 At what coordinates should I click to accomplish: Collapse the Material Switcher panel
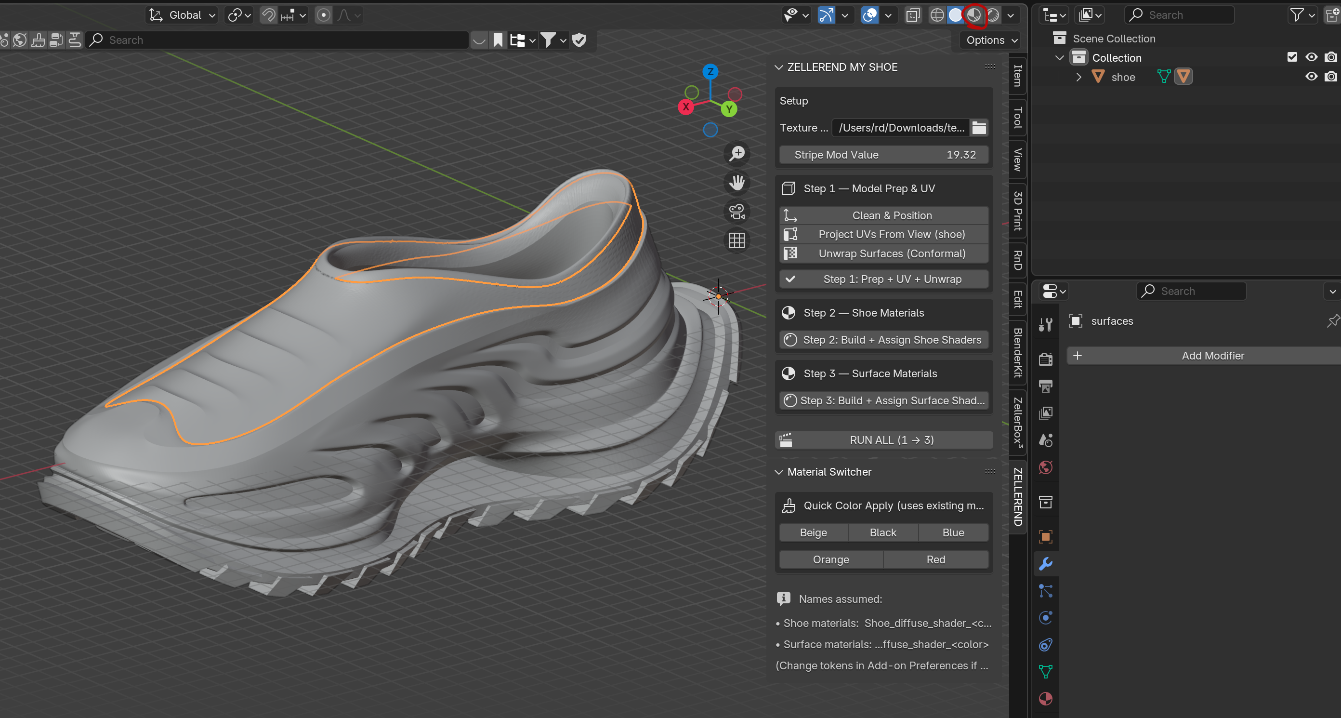click(779, 472)
